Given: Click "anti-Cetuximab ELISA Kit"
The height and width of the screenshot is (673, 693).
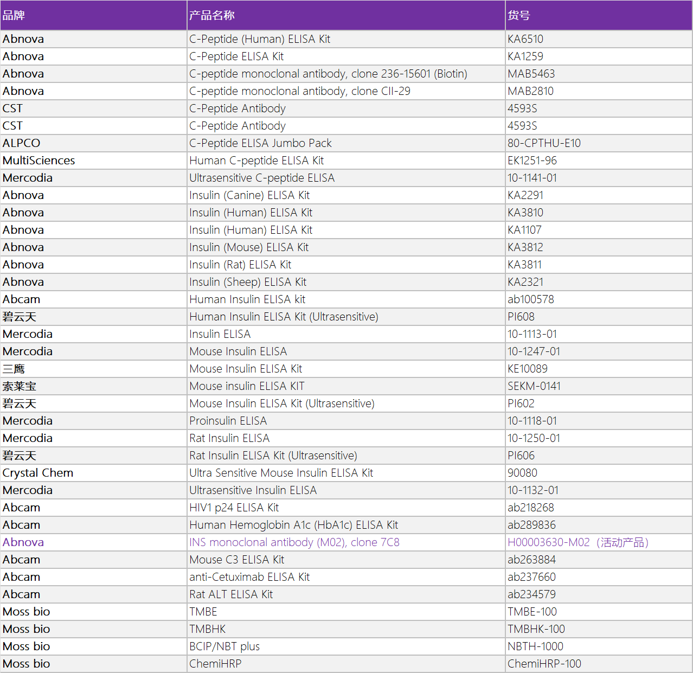Looking at the screenshot, I should click(249, 577).
